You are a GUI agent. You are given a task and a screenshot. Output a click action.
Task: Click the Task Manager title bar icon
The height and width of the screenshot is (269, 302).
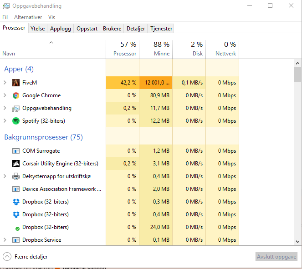pyautogui.click(x=6, y=6)
